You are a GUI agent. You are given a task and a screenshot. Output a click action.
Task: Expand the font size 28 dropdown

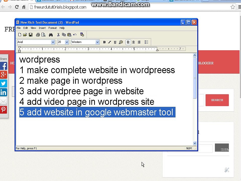(x=67, y=42)
